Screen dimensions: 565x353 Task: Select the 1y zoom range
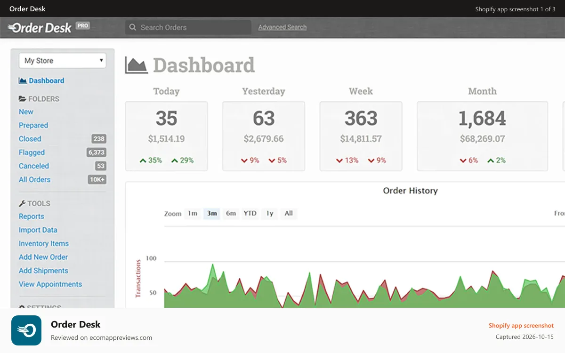pyautogui.click(x=269, y=213)
